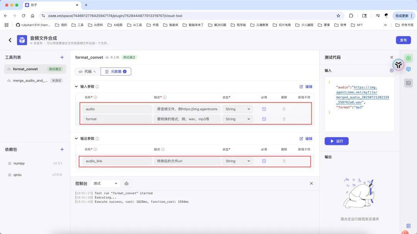Add a new dependency in 依赖包
Screen dimensions: 417x234
coord(62,150)
